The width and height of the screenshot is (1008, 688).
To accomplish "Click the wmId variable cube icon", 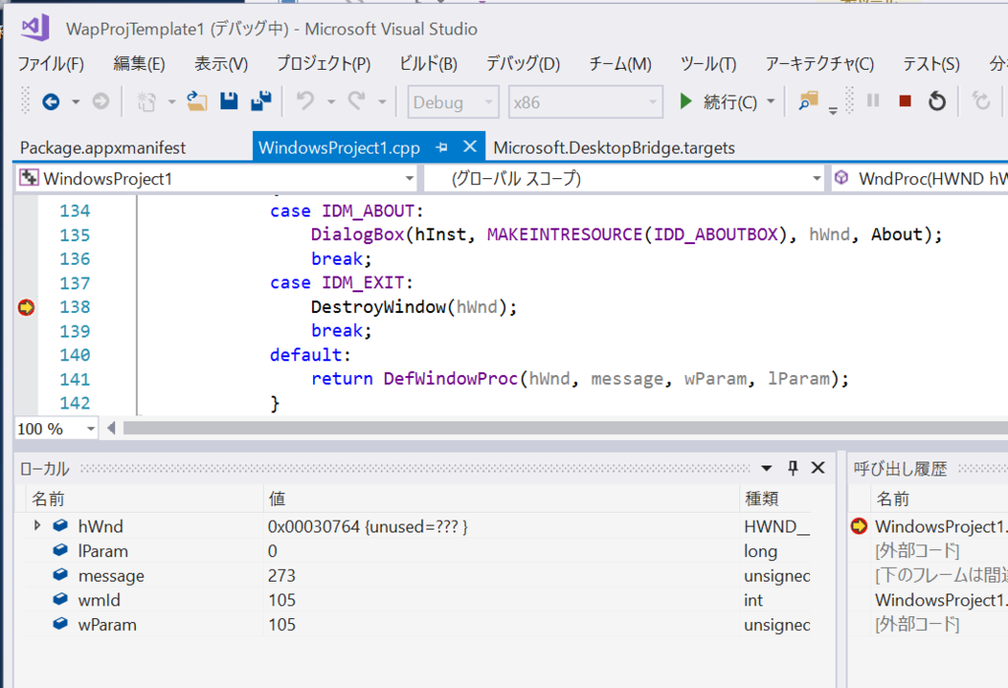I will coord(60,599).
